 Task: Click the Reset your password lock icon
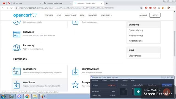tap(75, 22)
